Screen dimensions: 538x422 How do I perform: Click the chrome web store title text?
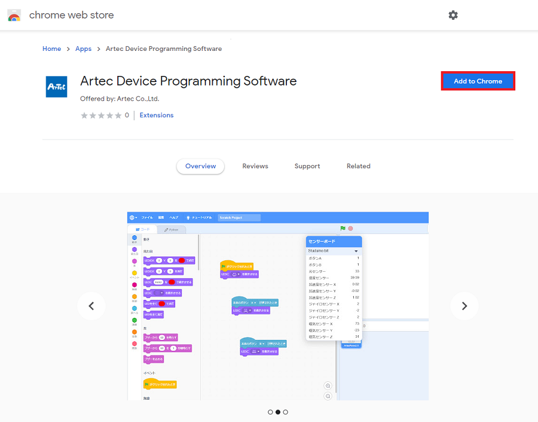(71, 15)
